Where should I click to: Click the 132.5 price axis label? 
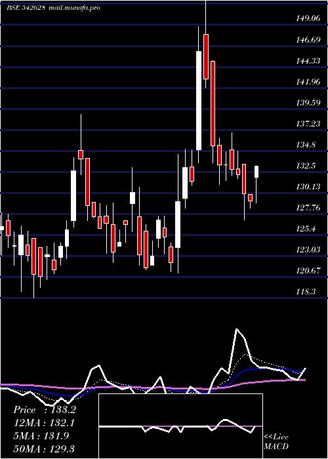click(x=306, y=166)
